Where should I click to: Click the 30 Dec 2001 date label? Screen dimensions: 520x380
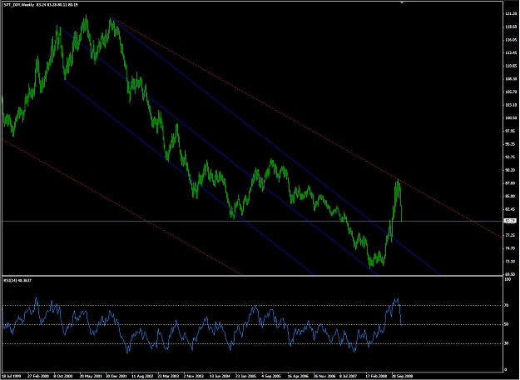pyautogui.click(x=116, y=376)
